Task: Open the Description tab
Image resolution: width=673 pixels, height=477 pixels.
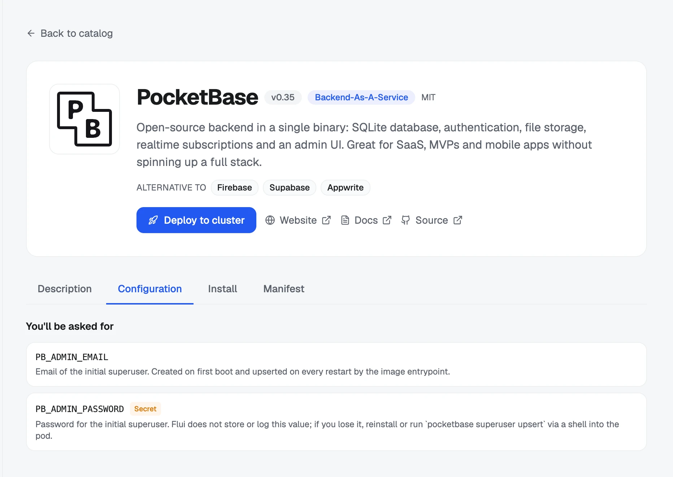Action: 65,289
